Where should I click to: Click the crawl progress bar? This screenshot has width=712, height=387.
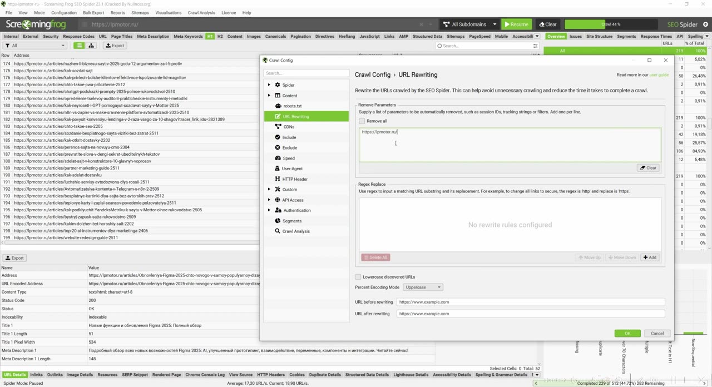611,24
